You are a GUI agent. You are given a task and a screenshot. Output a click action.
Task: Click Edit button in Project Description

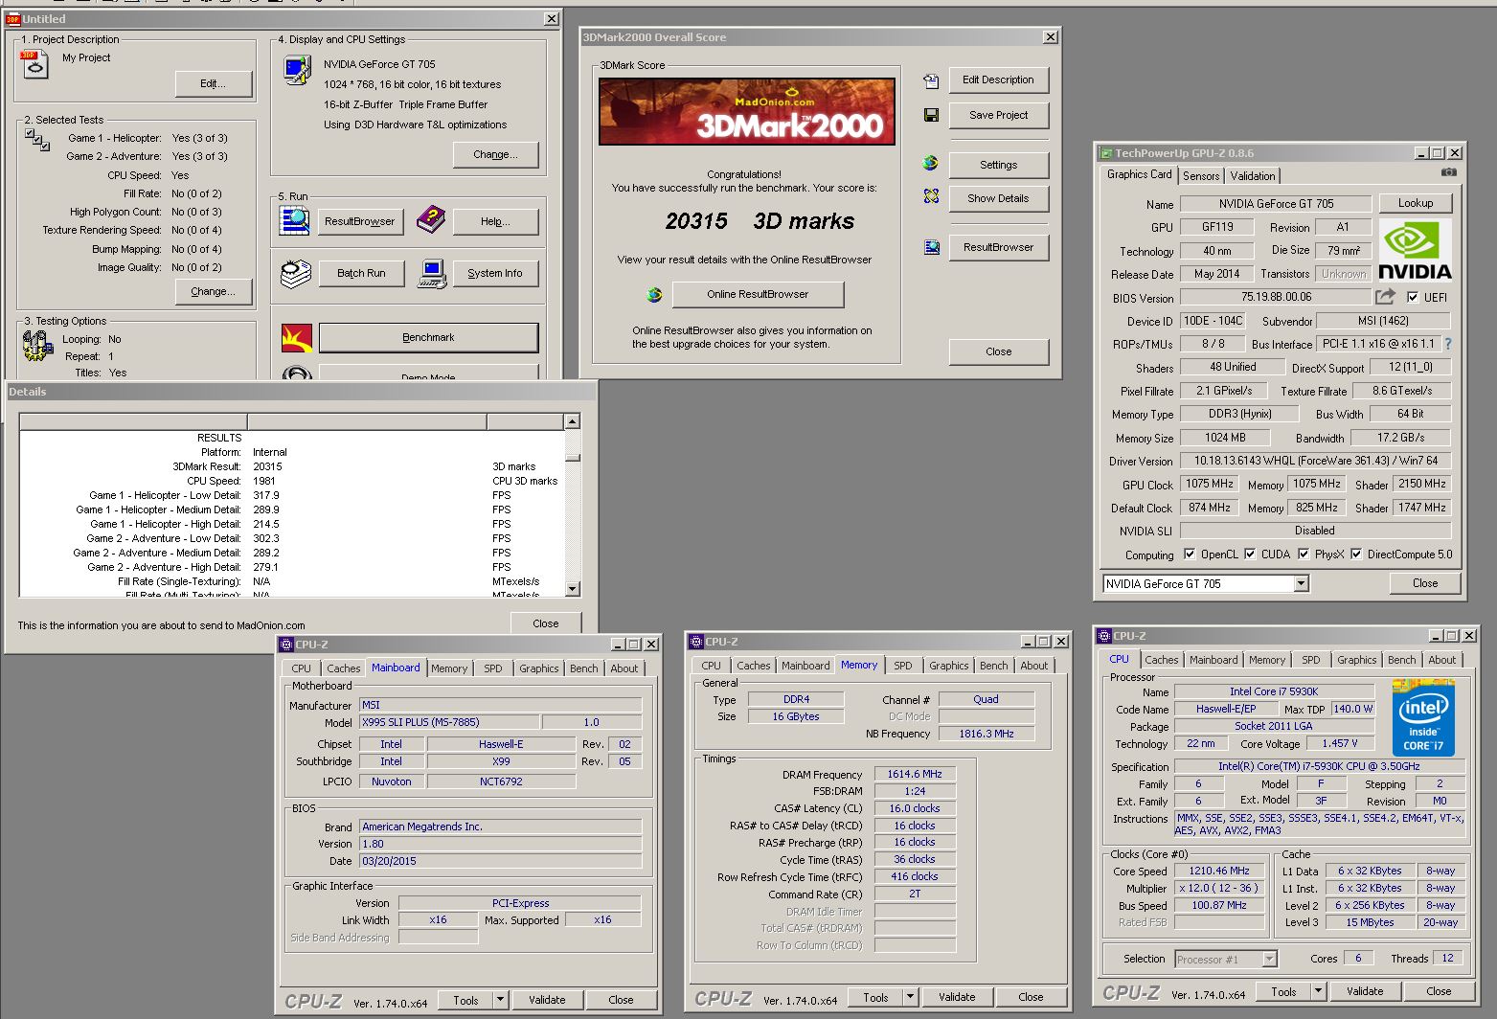coord(214,84)
